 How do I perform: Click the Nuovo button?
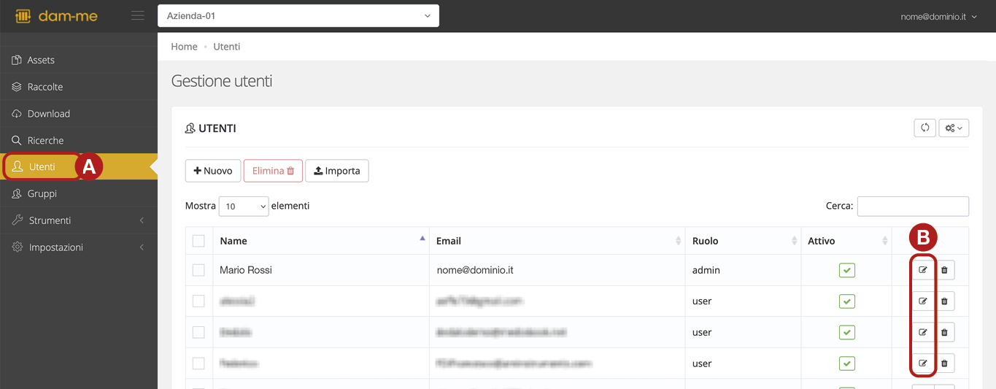(213, 171)
